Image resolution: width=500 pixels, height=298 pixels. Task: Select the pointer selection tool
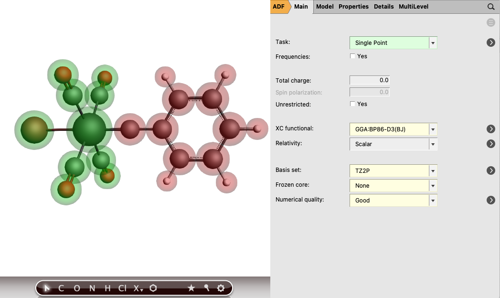point(47,288)
